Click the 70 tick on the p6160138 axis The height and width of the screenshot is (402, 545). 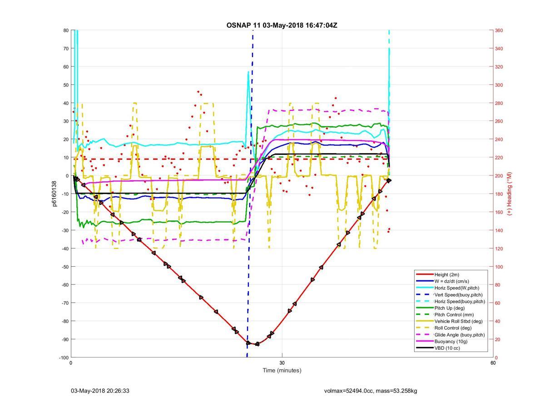coord(65,49)
